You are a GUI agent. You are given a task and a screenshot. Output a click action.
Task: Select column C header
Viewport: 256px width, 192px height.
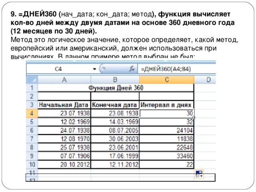[167, 80]
